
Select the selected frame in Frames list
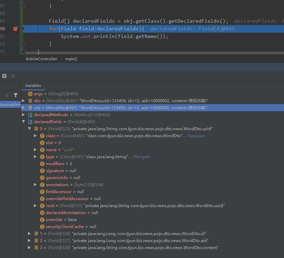(10, 104)
